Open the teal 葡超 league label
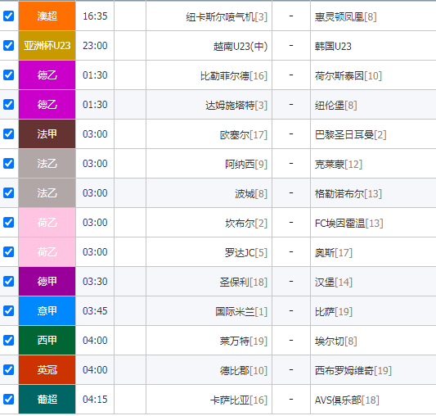 tap(47, 400)
